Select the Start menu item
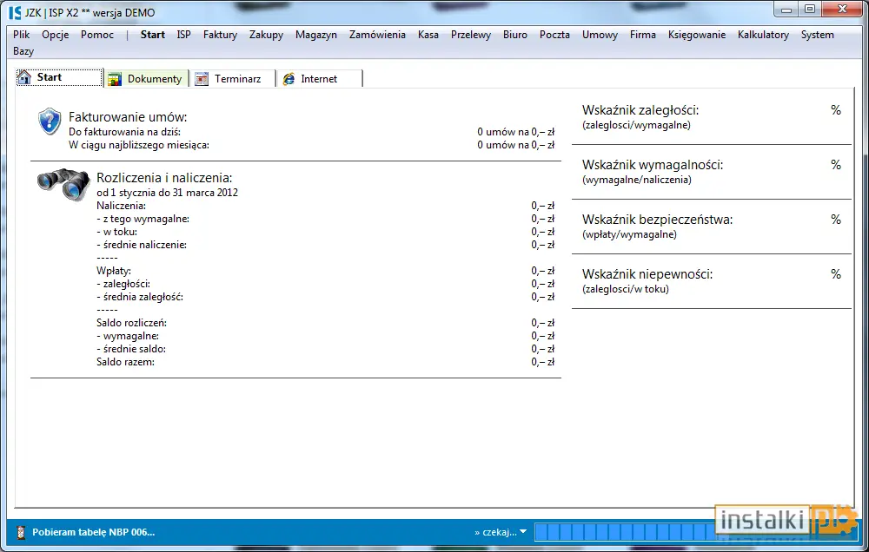This screenshot has height=552, width=869. pyautogui.click(x=152, y=35)
